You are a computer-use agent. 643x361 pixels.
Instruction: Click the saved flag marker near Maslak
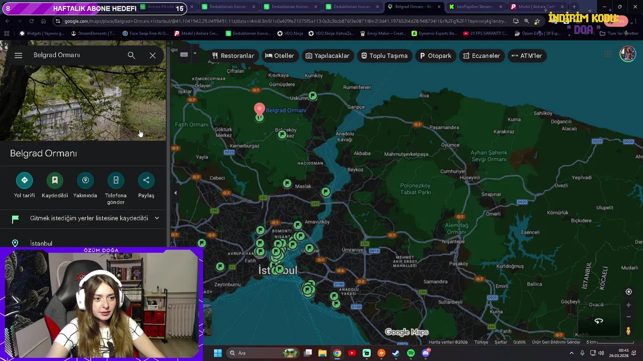[287, 184]
